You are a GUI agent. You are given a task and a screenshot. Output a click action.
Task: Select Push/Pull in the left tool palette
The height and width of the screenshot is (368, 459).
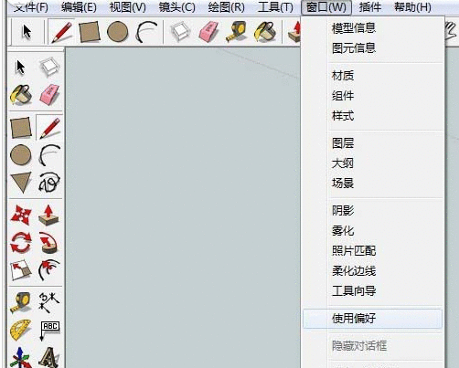click(48, 216)
